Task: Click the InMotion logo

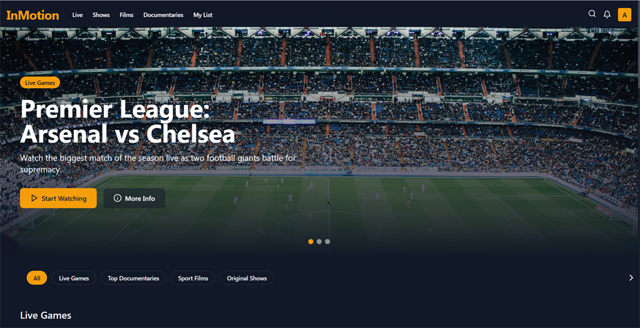Action: (33, 15)
